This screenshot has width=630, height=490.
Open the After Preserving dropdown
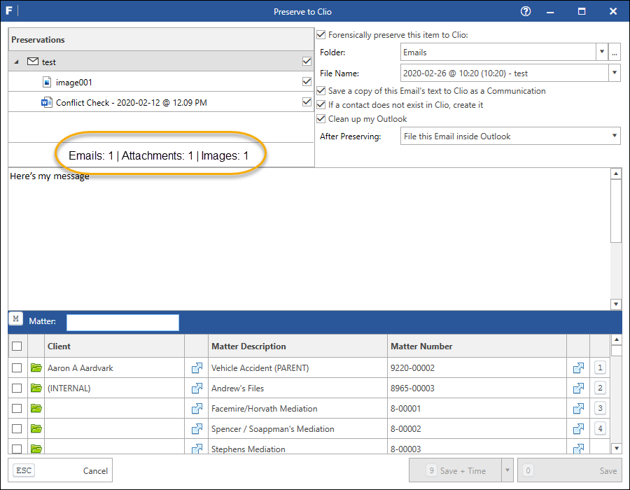[510, 136]
